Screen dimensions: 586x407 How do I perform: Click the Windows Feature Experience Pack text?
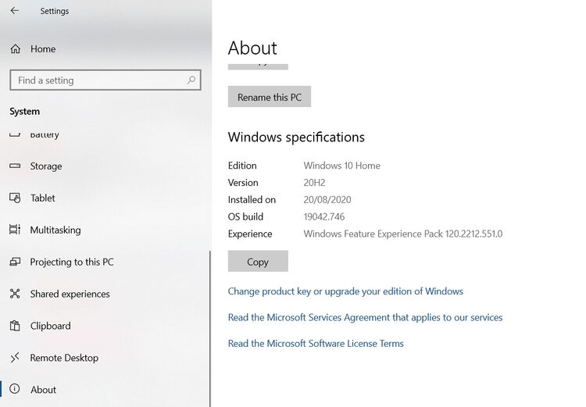click(x=403, y=234)
